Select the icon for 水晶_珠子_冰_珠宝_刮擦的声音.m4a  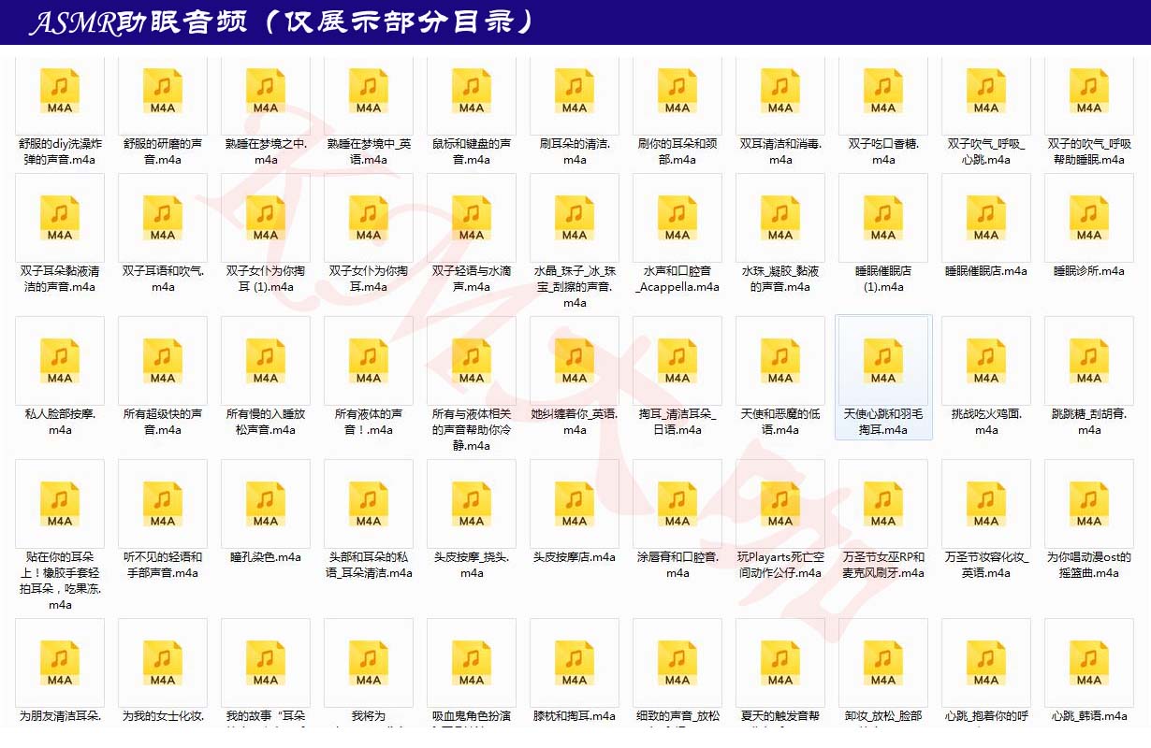[575, 219]
